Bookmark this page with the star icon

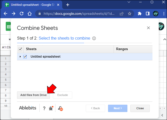pyautogui.click(x=129, y=14)
